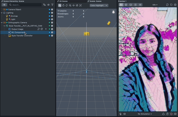Select the rotate tool in scene toolbar
178x117 pixels.
pos(66,5)
